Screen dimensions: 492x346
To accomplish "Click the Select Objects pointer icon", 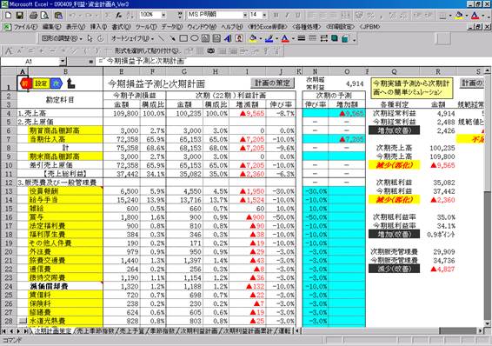I will pyautogui.click(x=90, y=38).
